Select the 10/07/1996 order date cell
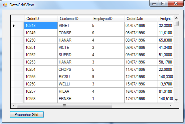The image size is (185, 124). (x=141, y=62)
